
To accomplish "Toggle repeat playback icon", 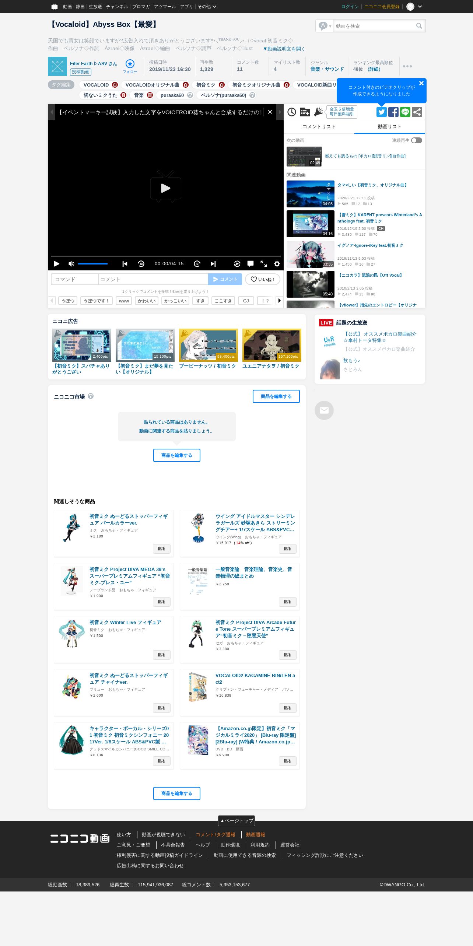I will (237, 264).
